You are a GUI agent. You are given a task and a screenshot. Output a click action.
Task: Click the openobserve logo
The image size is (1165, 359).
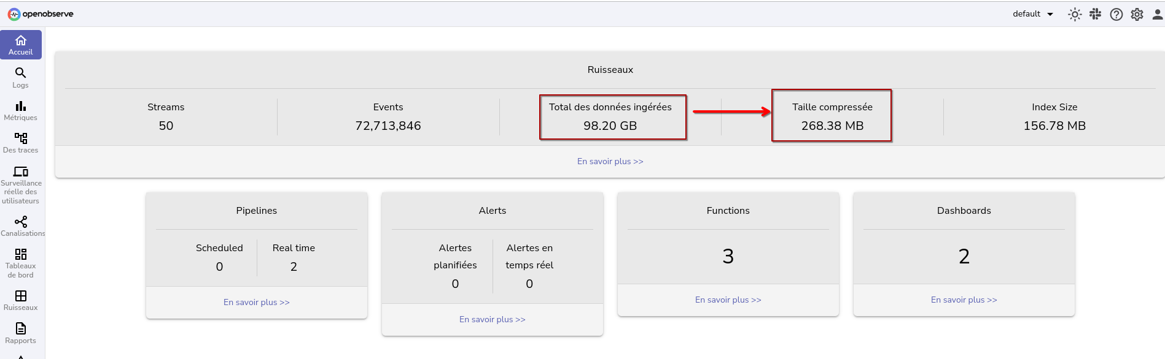click(x=41, y=14)
